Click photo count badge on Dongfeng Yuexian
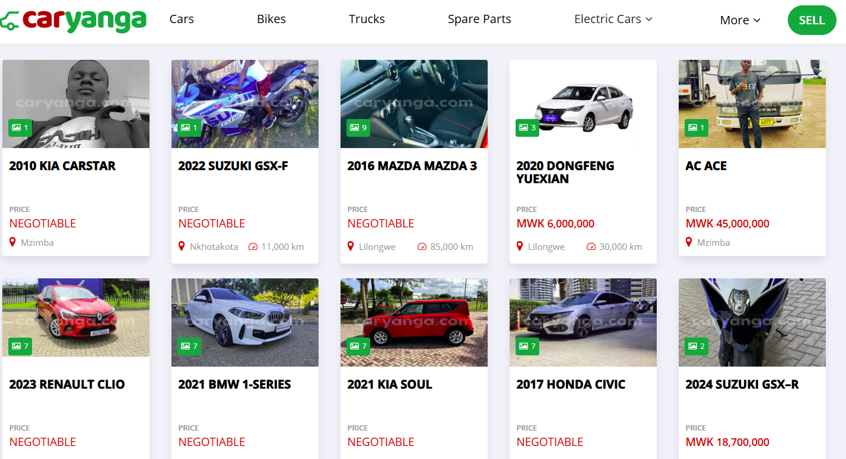This screenshot has height=459, width=846. 527,127
